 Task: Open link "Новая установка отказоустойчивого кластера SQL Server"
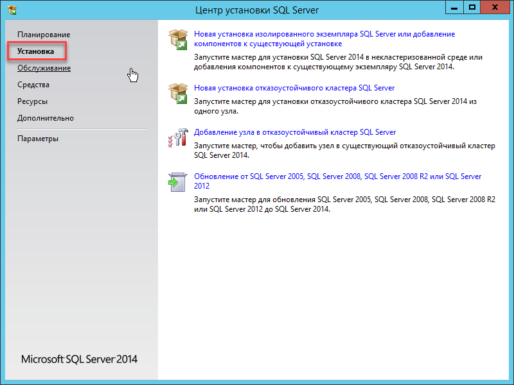tap(294, 88)
